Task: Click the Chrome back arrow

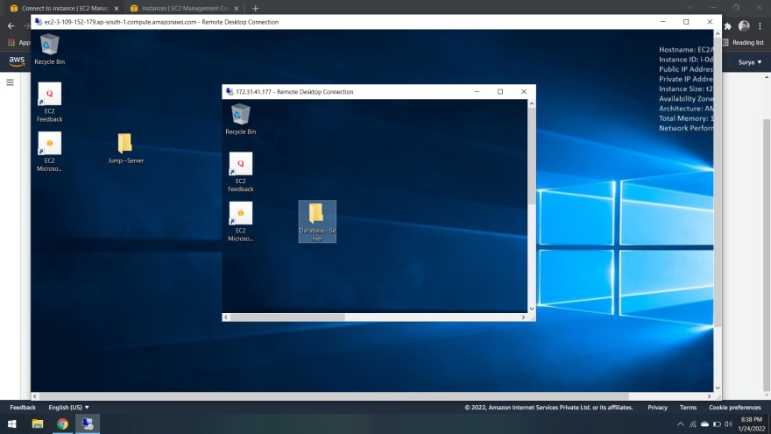Action: pyautogui.click(x=11, y=26)
